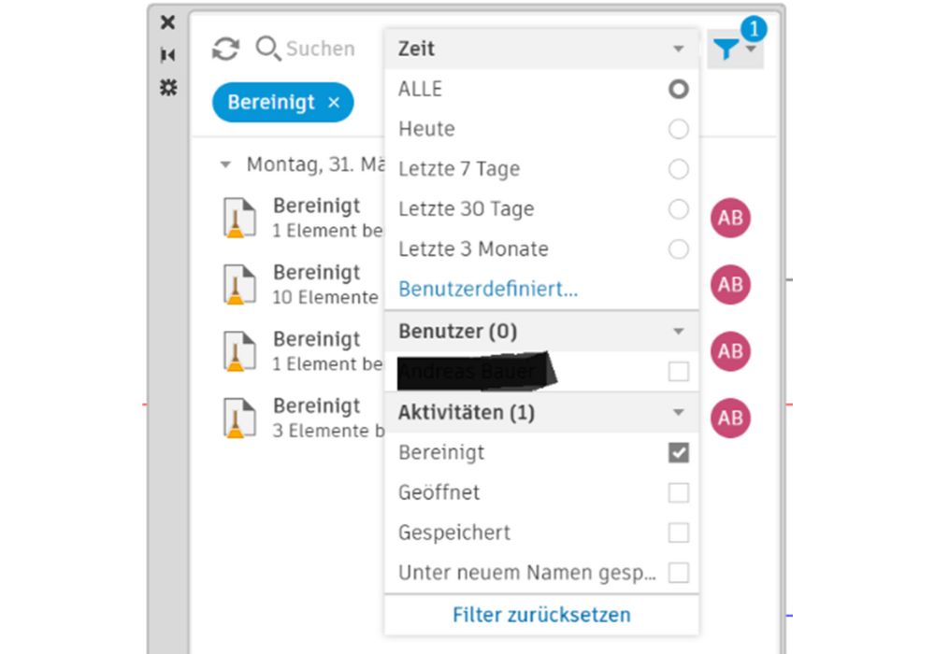This screenshot has height=654, width=935.
Task: Click the topmost AB user avatar
Action: coord(729,218)
